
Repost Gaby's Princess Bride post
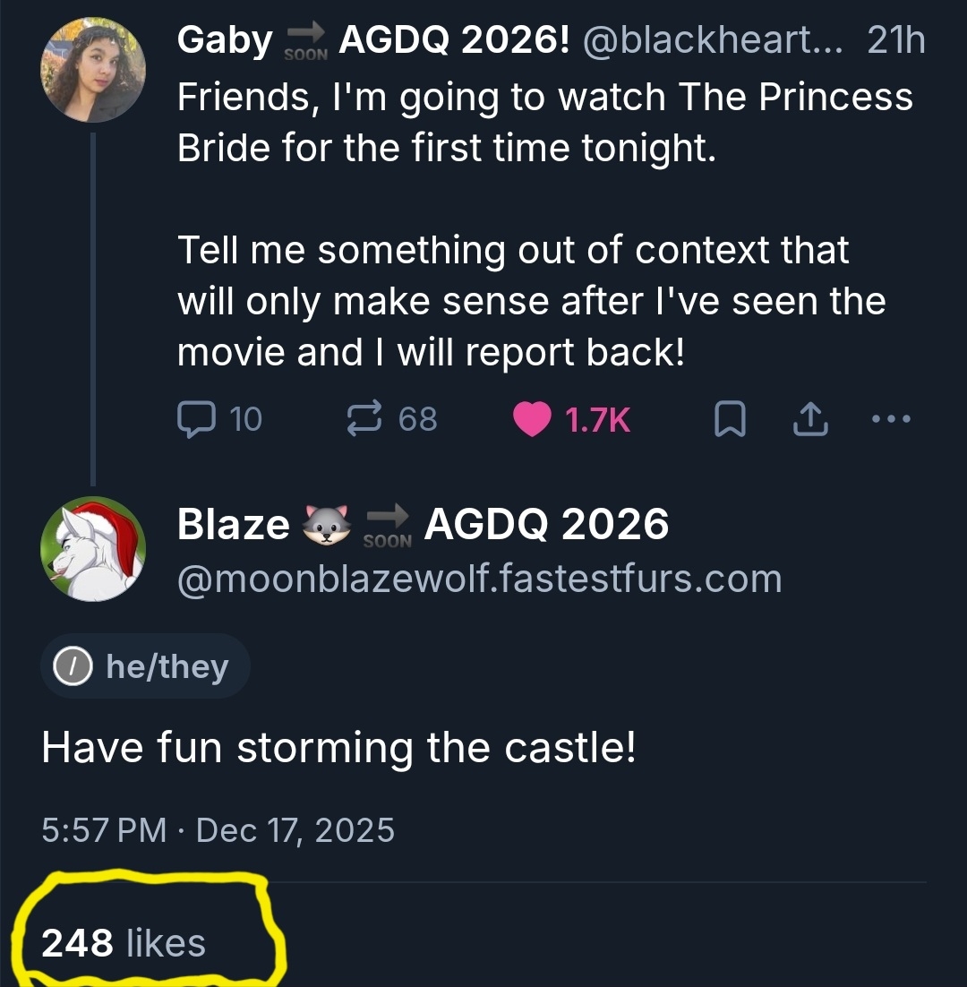click(x=364, y=418)
